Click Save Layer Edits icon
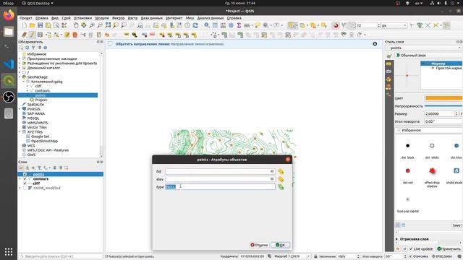This screenshot has width=463, height=260. (x=41, y=35)
